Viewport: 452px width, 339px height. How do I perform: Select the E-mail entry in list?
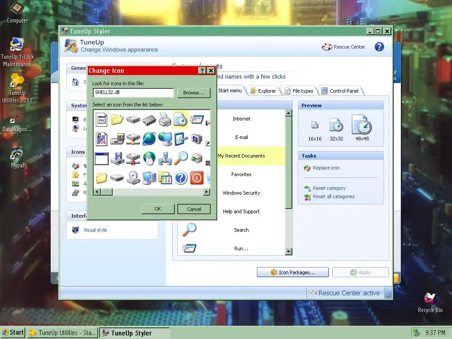[241, 137]
